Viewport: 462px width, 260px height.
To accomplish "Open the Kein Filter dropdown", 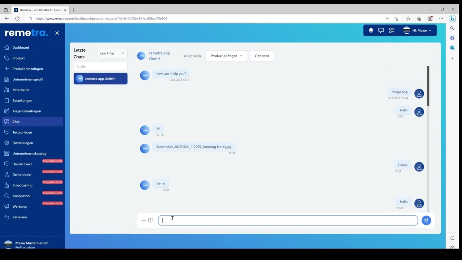I will click(x=112, y=53).
